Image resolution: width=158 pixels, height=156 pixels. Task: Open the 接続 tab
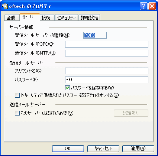[x=47, y=17]
